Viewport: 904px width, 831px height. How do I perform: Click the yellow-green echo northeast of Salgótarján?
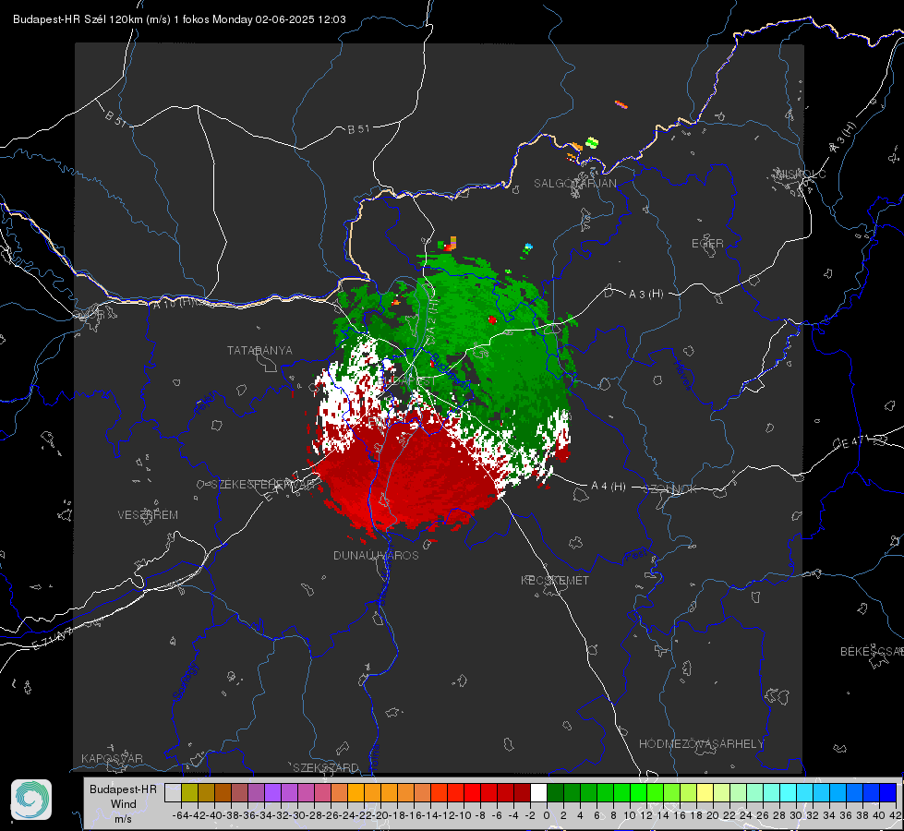click(592, 142)
